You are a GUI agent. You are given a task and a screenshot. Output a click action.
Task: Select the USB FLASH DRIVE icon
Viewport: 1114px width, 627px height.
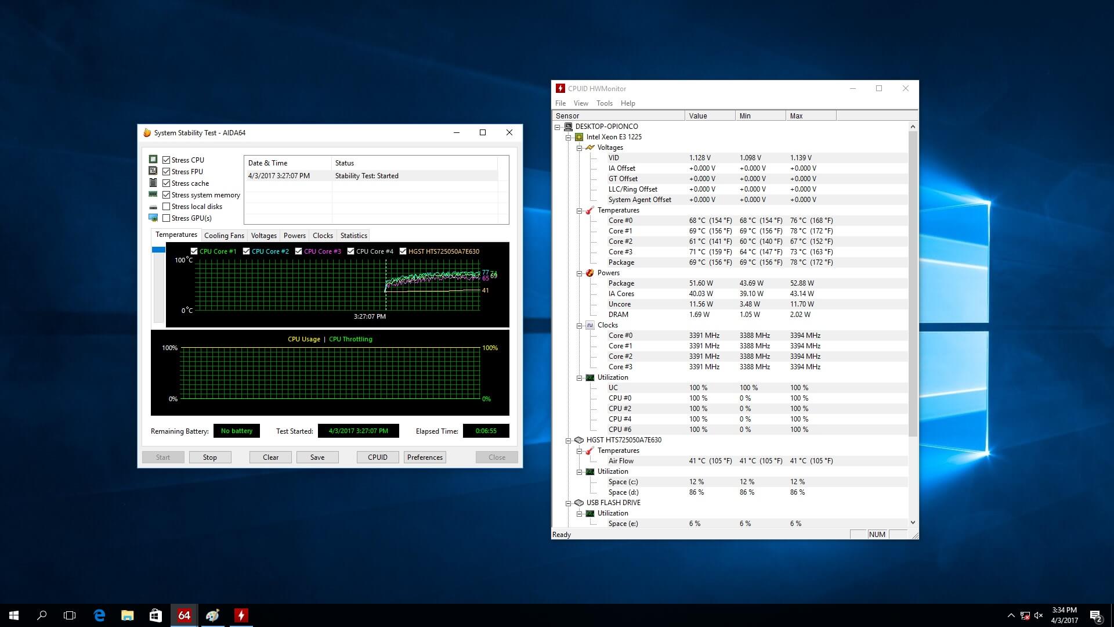tap(579, 503)
